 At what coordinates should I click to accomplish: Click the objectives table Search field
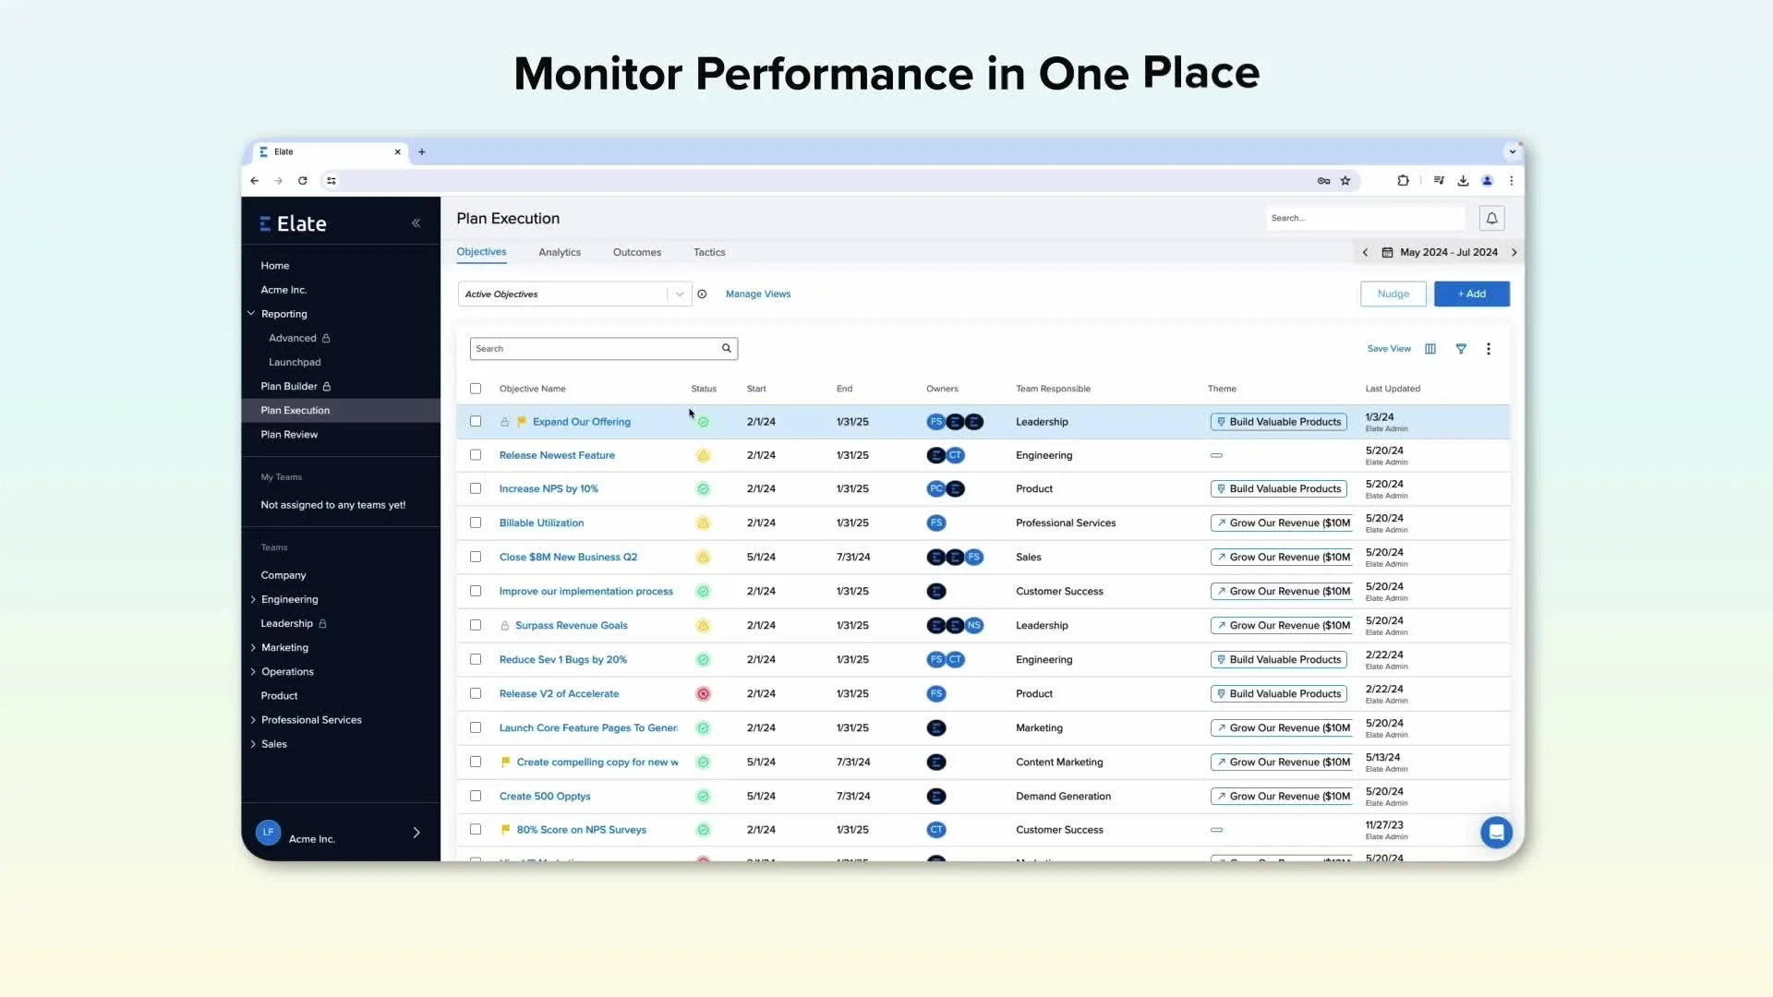(604, 349)
